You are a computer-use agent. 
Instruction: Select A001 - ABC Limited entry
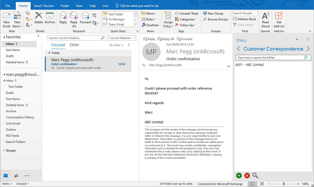click(249, 65)
